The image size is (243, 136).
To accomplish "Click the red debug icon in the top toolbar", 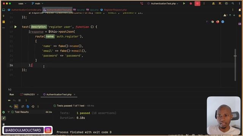I will 191,3.
